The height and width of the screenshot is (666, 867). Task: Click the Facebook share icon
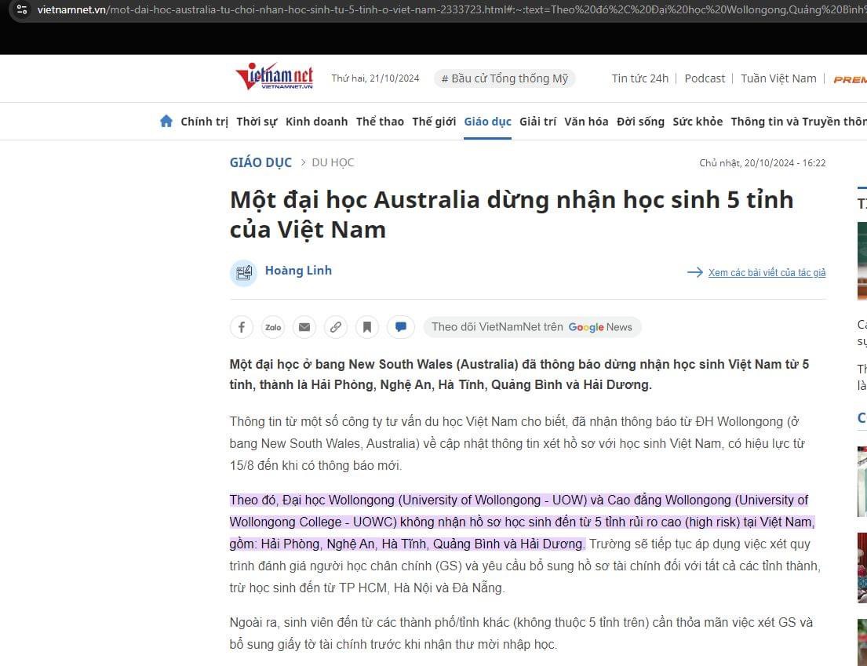point(242,327)
